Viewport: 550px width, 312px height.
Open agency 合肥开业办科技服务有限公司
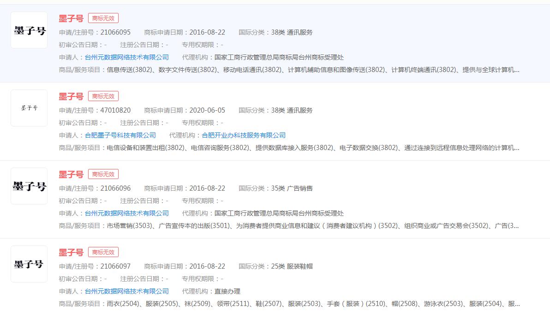244,135
